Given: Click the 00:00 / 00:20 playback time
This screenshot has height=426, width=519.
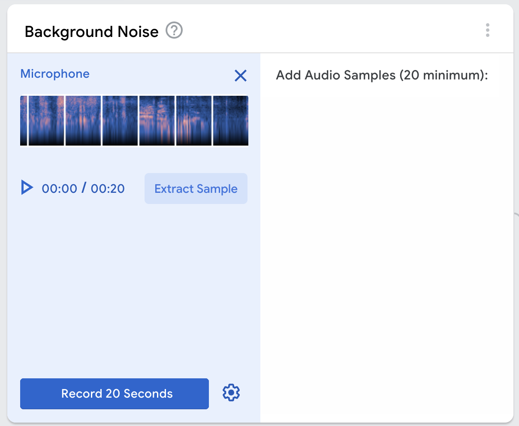Looking at the screenshot, I should tap(83, 188).
